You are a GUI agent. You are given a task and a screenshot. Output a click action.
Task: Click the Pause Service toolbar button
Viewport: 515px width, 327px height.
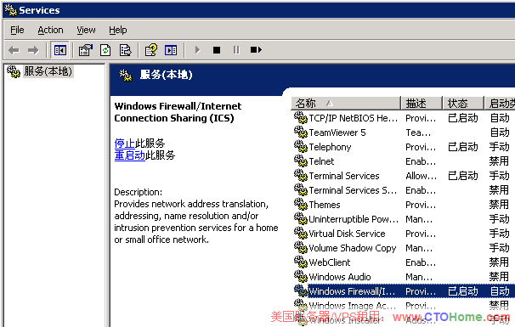(x=236, y=50)
